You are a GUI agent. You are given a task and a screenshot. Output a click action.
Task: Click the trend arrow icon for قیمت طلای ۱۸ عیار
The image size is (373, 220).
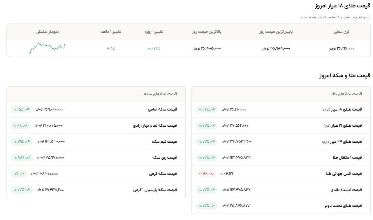tap(212, 109)
